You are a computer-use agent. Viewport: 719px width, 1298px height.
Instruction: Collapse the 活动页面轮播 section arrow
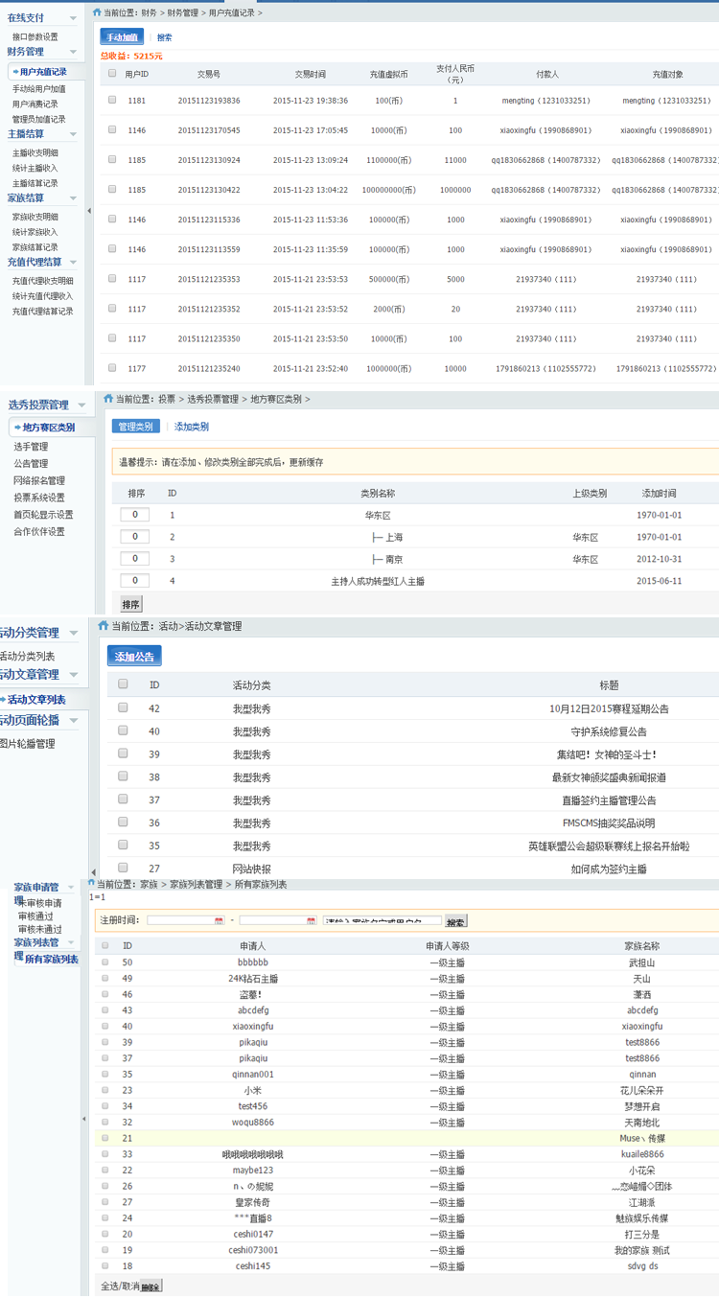point(74,720)
